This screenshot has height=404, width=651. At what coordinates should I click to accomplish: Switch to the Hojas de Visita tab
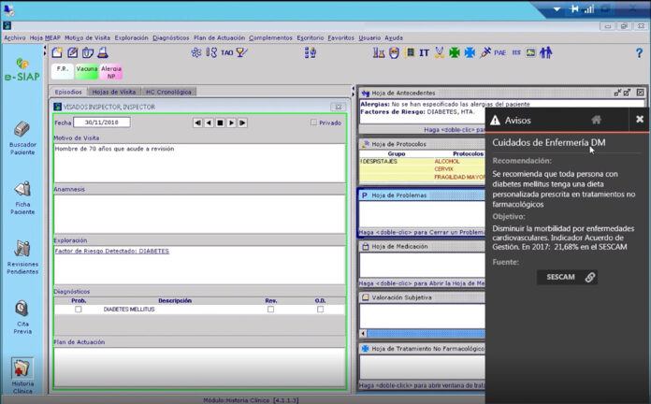point(113,92)
